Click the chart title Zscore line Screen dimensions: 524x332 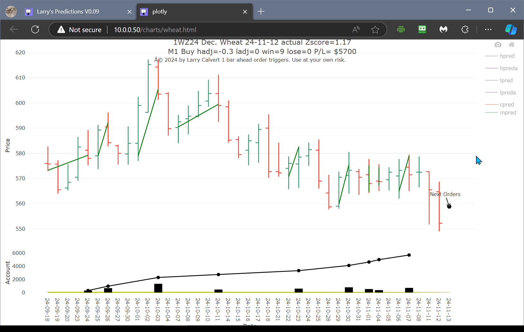click(262, 42)
